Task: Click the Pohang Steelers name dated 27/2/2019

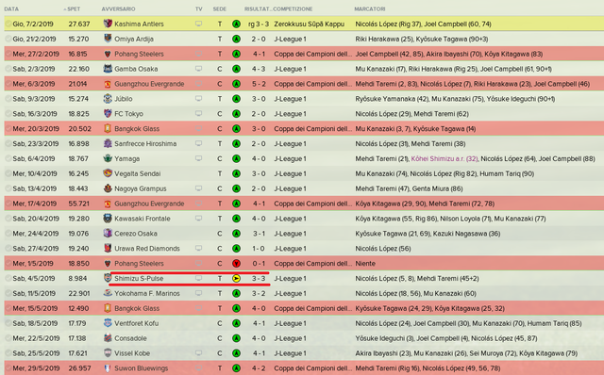Action: (139, 54)
